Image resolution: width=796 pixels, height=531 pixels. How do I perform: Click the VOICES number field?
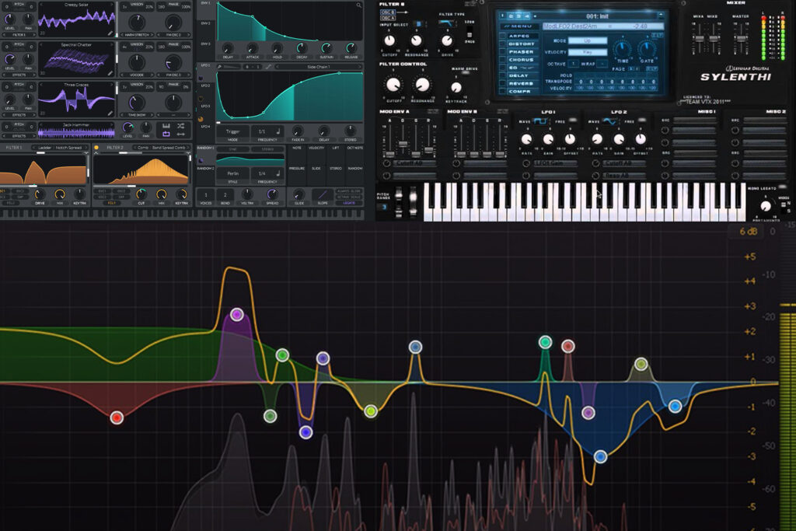click(205, 194)
